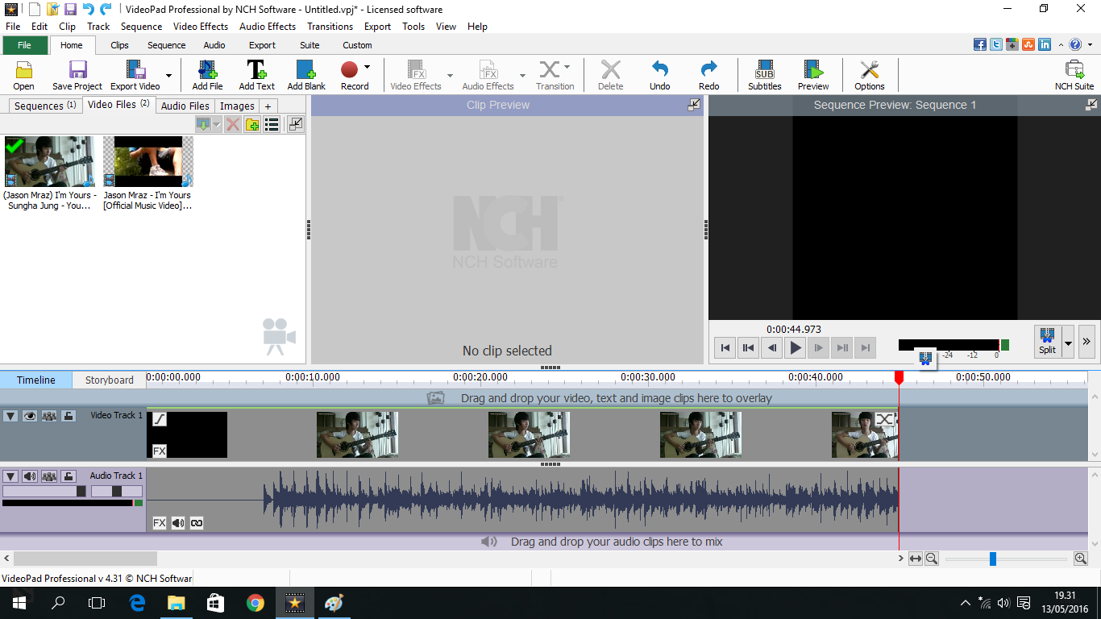Split the clip with the Split button
This screenshot has width=1101, height=619.
(1047, 341)
